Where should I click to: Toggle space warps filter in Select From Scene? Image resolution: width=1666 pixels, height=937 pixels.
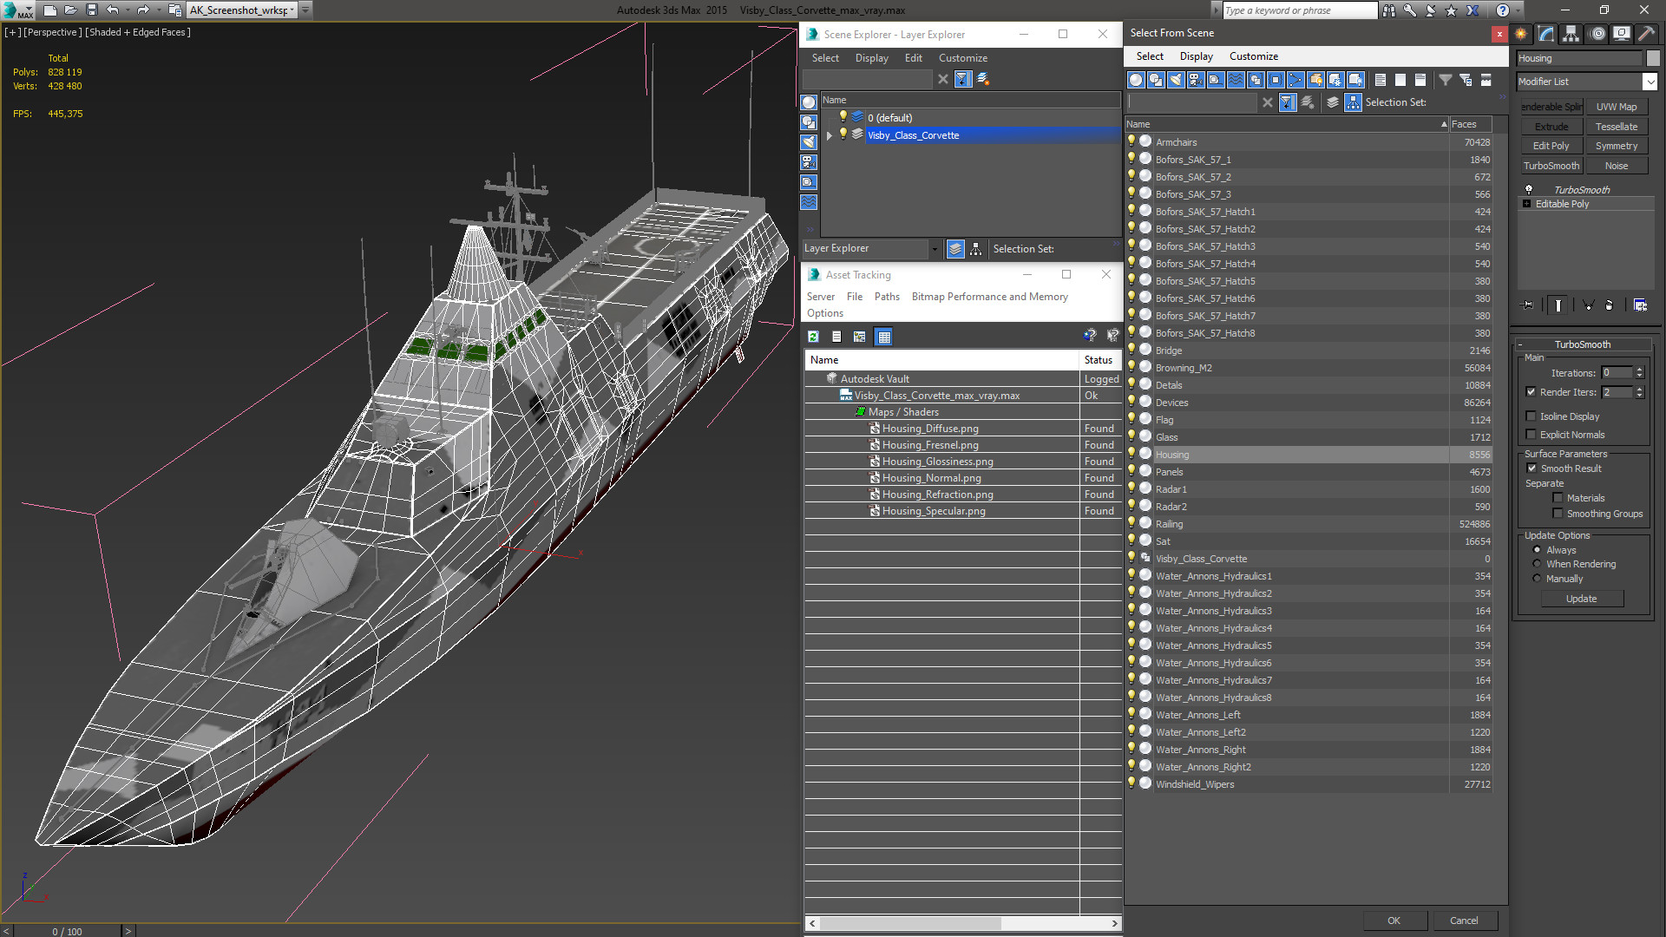[x=1236, y=80]
